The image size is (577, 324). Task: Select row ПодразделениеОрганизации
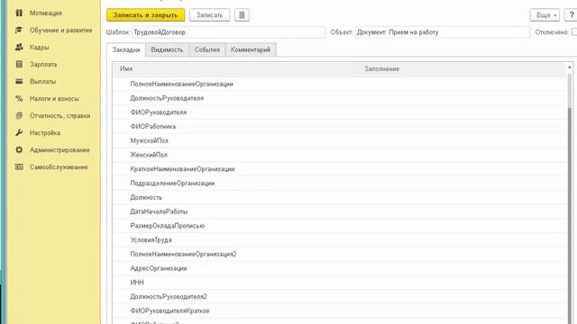339,183
